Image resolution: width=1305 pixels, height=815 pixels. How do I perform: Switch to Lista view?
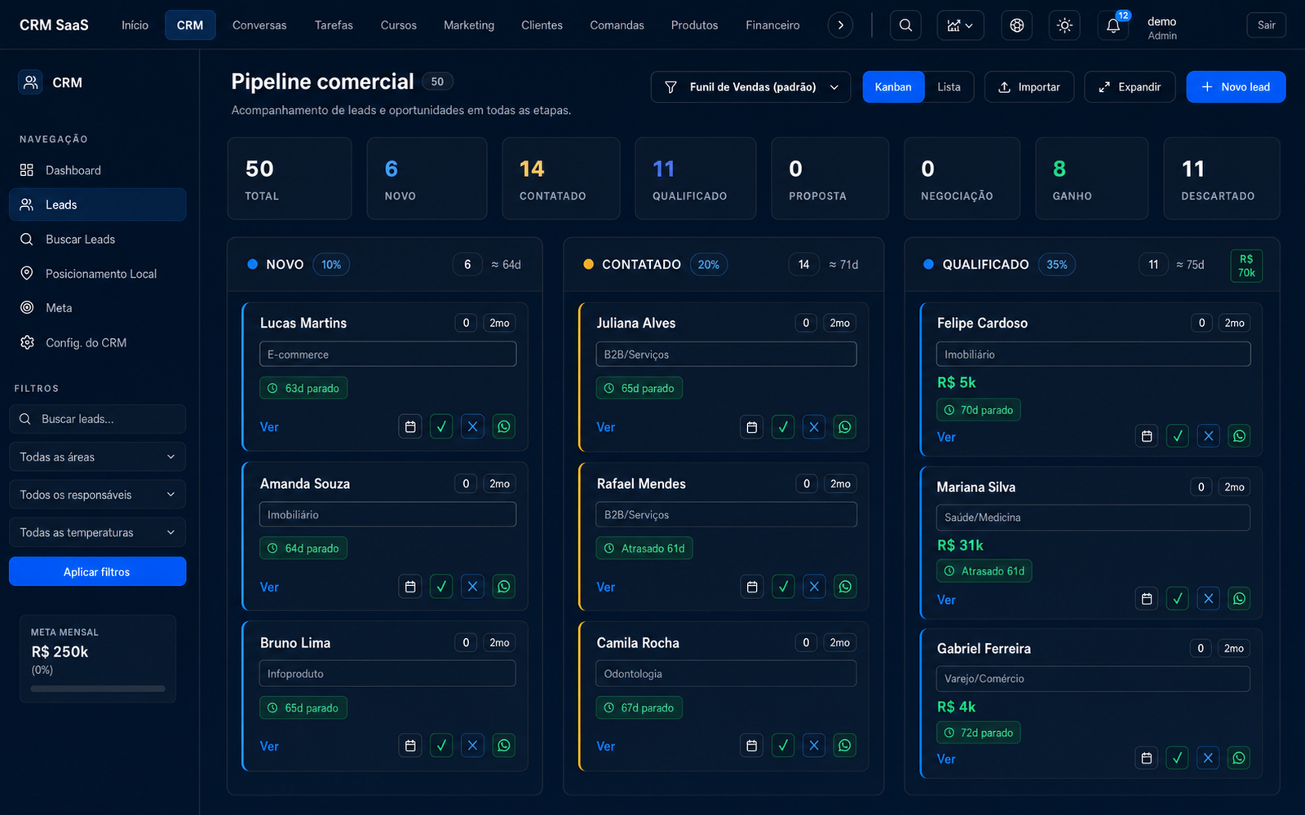click(x=949, y=87)
